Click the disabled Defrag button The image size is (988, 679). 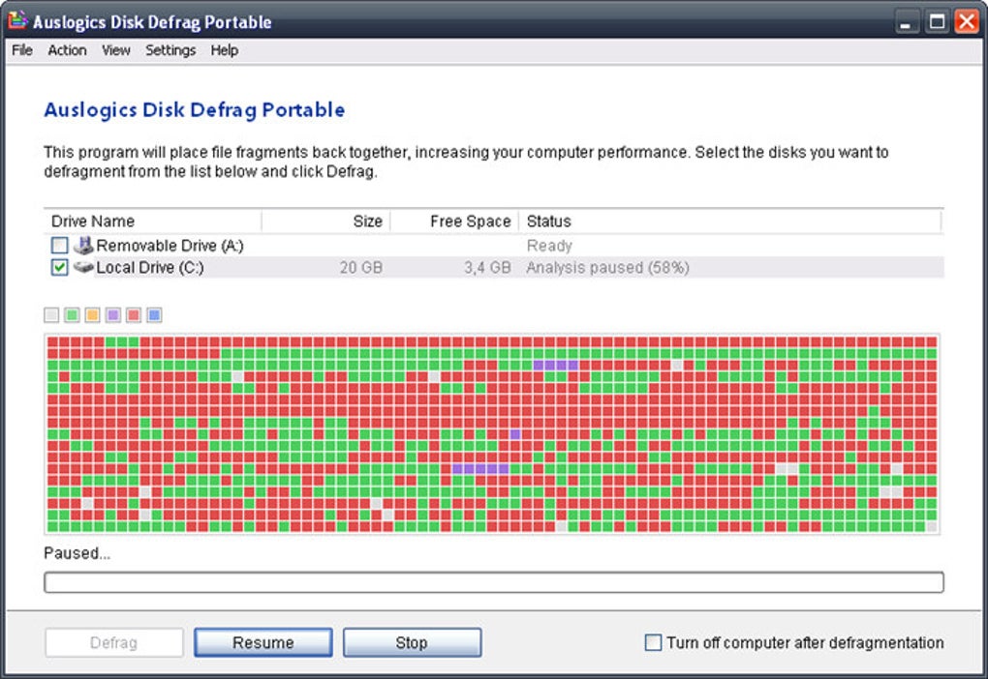point(114,642)
